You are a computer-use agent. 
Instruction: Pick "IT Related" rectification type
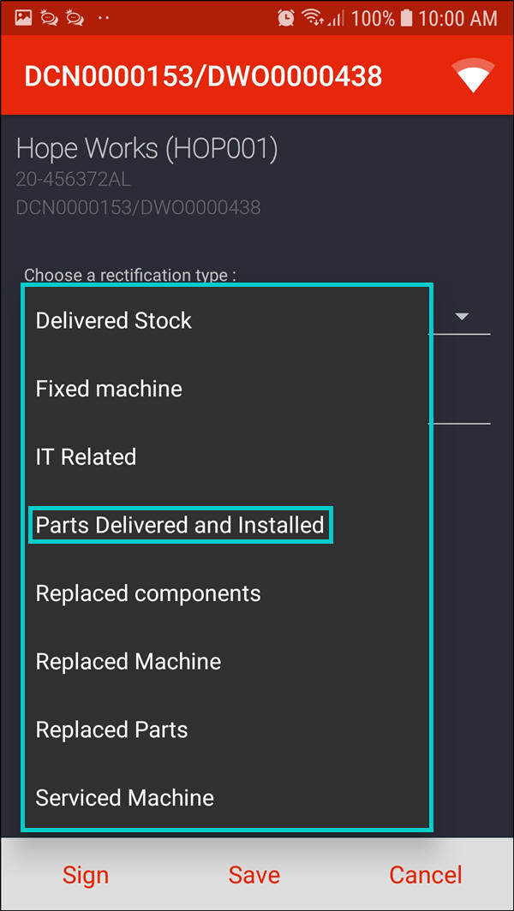pos(86,457)
